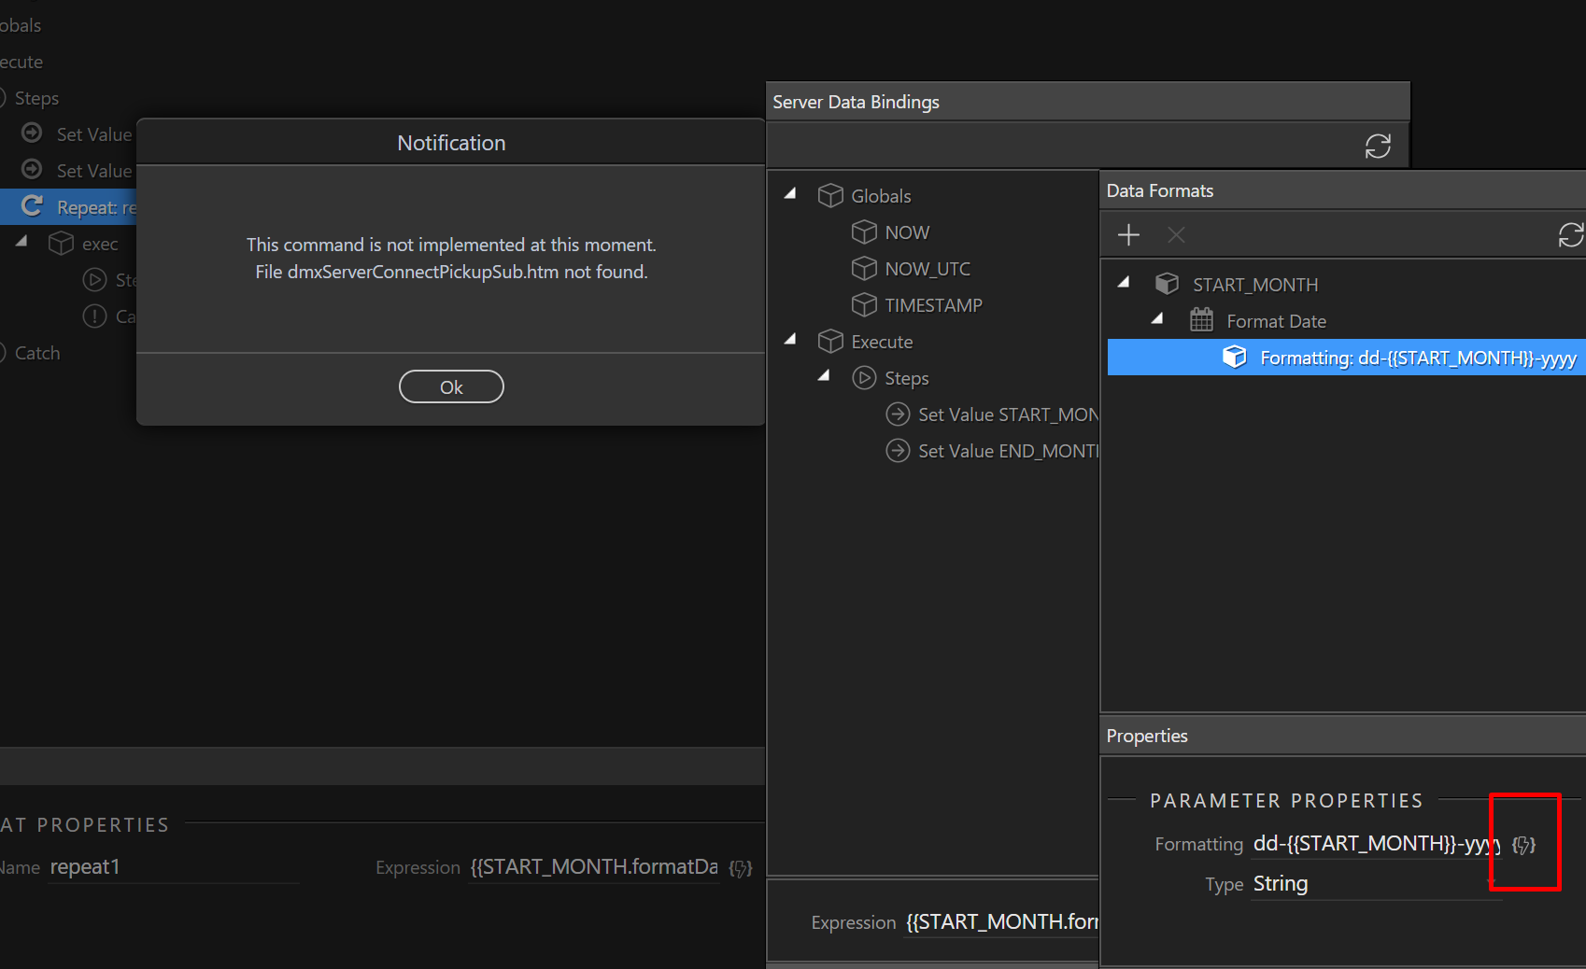The image size is (1586, 969).
Task: Select Set Value END_MONTH binding
Action: coord(1007,451)
